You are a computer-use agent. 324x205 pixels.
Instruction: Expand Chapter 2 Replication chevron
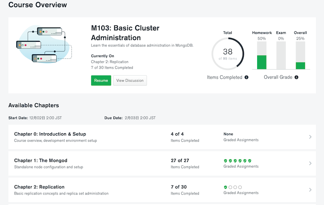[x=310, y=190]
